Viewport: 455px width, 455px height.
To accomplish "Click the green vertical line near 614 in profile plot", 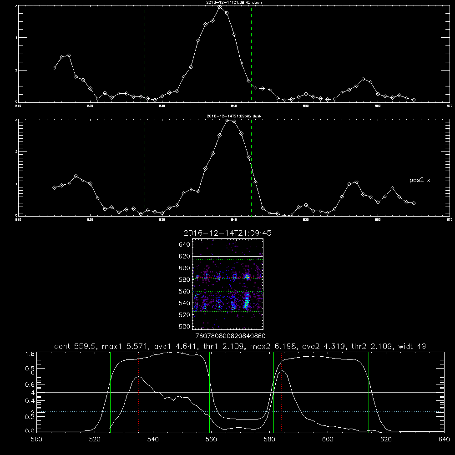I will click(x=369, y=392).
